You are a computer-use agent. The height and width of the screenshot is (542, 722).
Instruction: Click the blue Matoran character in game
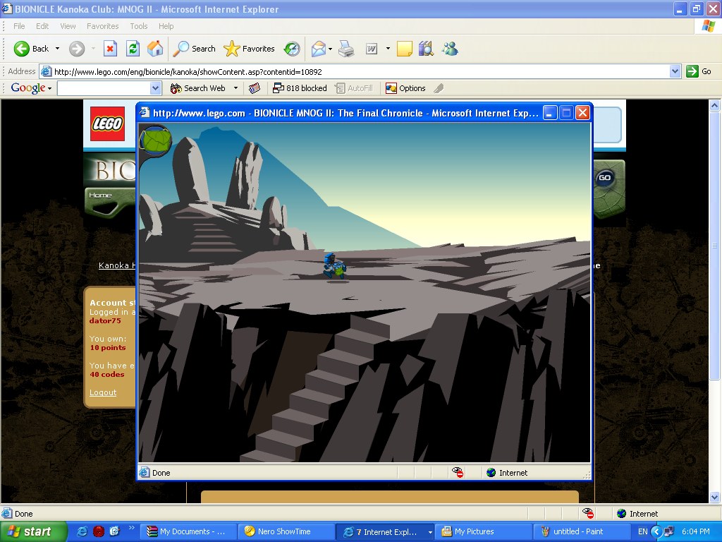point(334,266)
